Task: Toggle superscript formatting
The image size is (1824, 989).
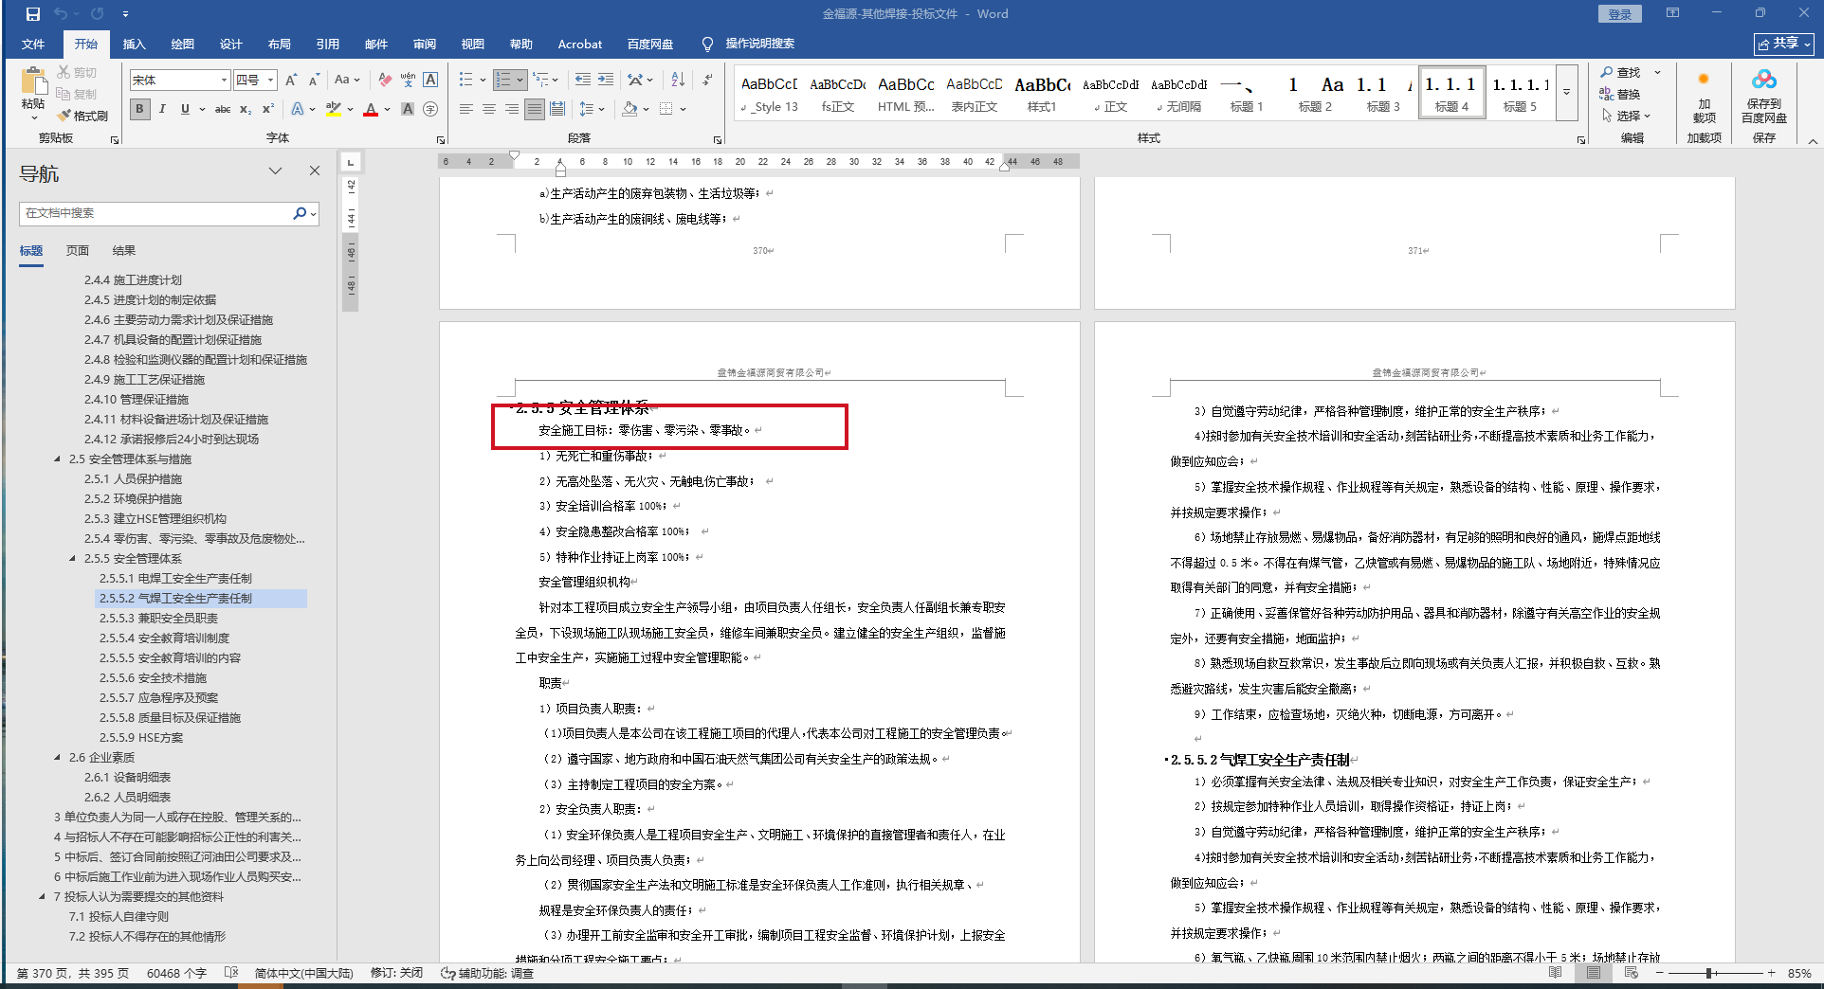Action: (268, 109)
